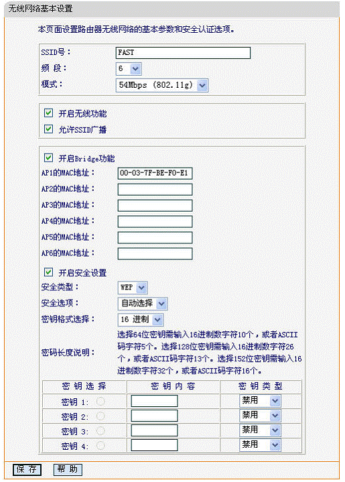The width and height of the screenshot is (345, 482).
Task: Click the AP2的MAC地址 input field
Action: pyautogui.click(x=155, y=189)
